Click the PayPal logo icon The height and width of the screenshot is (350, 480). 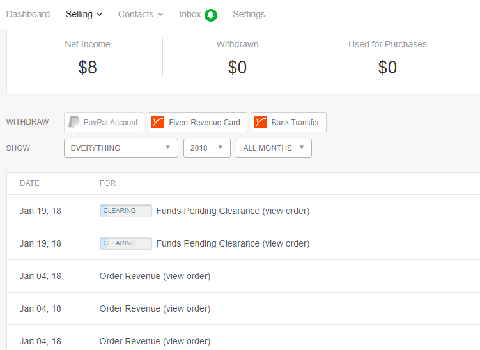[x=74, y=122]
